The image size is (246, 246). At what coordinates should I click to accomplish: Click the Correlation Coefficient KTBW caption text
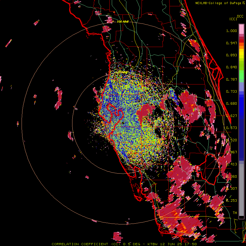point(124,244)
